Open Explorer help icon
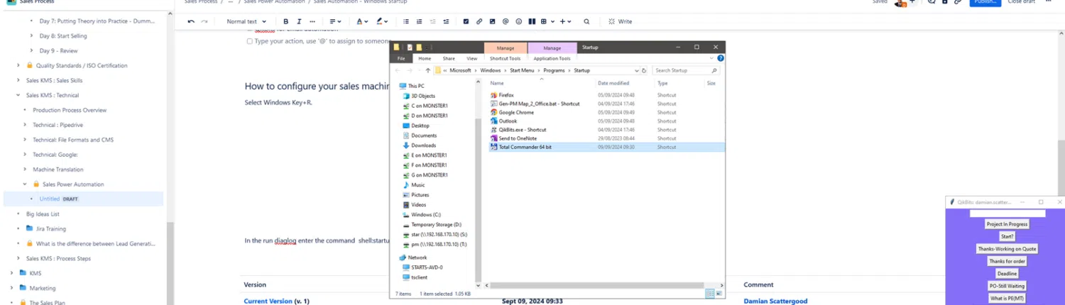 coord(721,58)
